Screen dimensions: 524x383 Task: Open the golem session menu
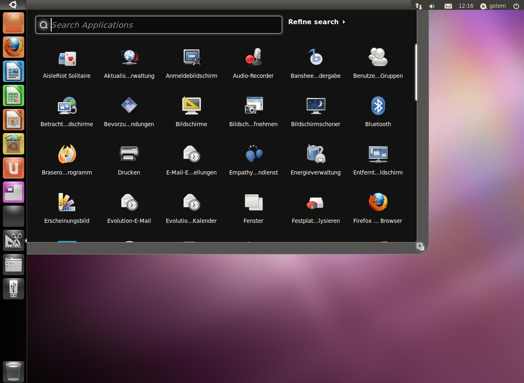(x=493, y=6)
